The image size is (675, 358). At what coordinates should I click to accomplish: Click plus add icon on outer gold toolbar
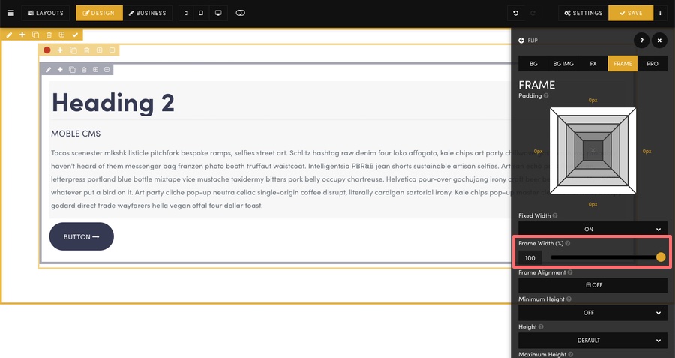pos(22,35)
